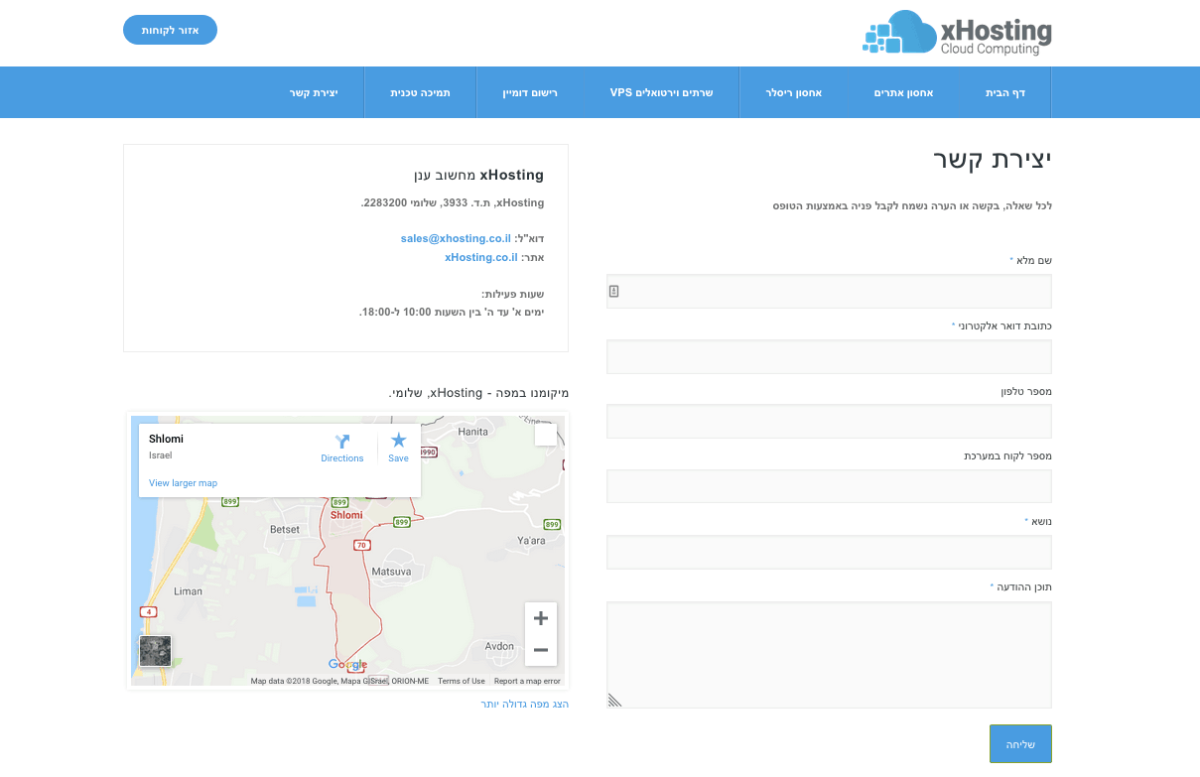Focus the מספר טלפון phone field
The image size is (1200, 777).
(x=829, y=422)
